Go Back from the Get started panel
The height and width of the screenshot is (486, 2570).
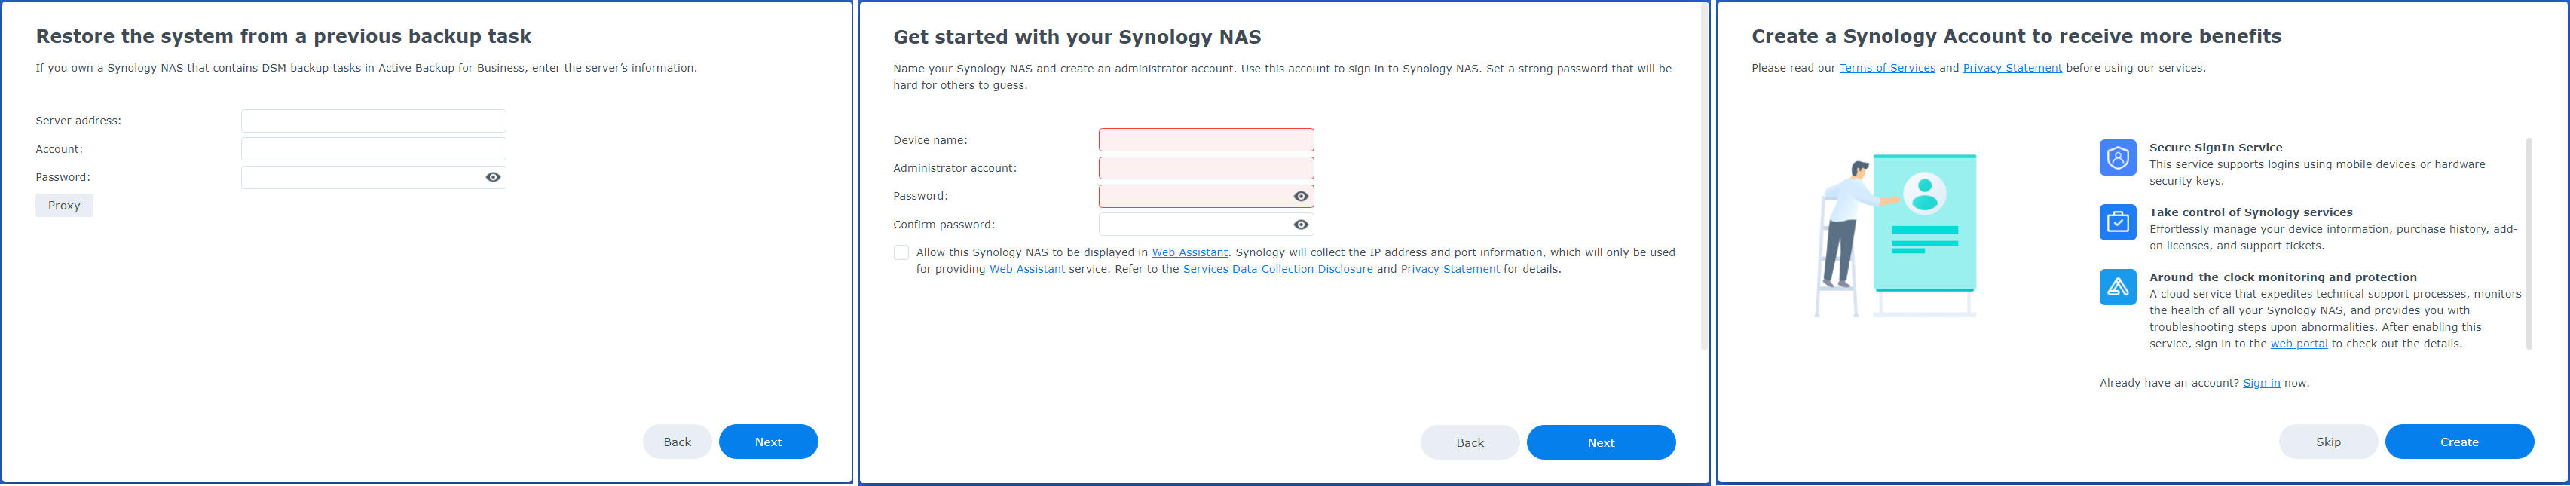point(1470,442)
